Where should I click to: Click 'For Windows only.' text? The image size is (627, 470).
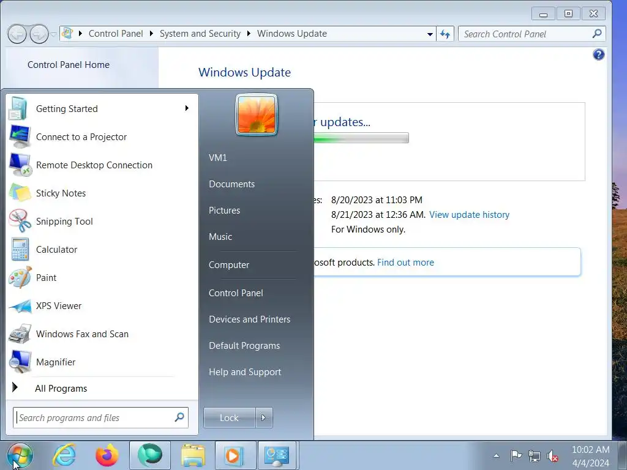368,229
